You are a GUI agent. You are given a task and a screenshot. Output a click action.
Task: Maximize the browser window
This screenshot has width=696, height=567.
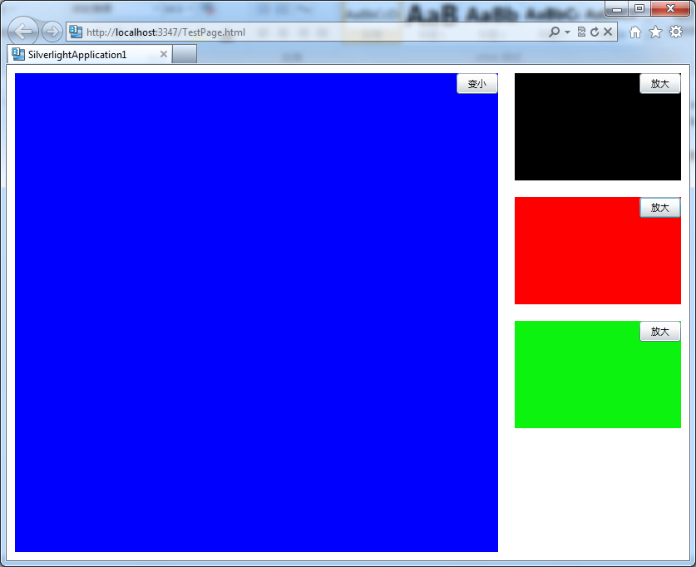tap(639, 8)
